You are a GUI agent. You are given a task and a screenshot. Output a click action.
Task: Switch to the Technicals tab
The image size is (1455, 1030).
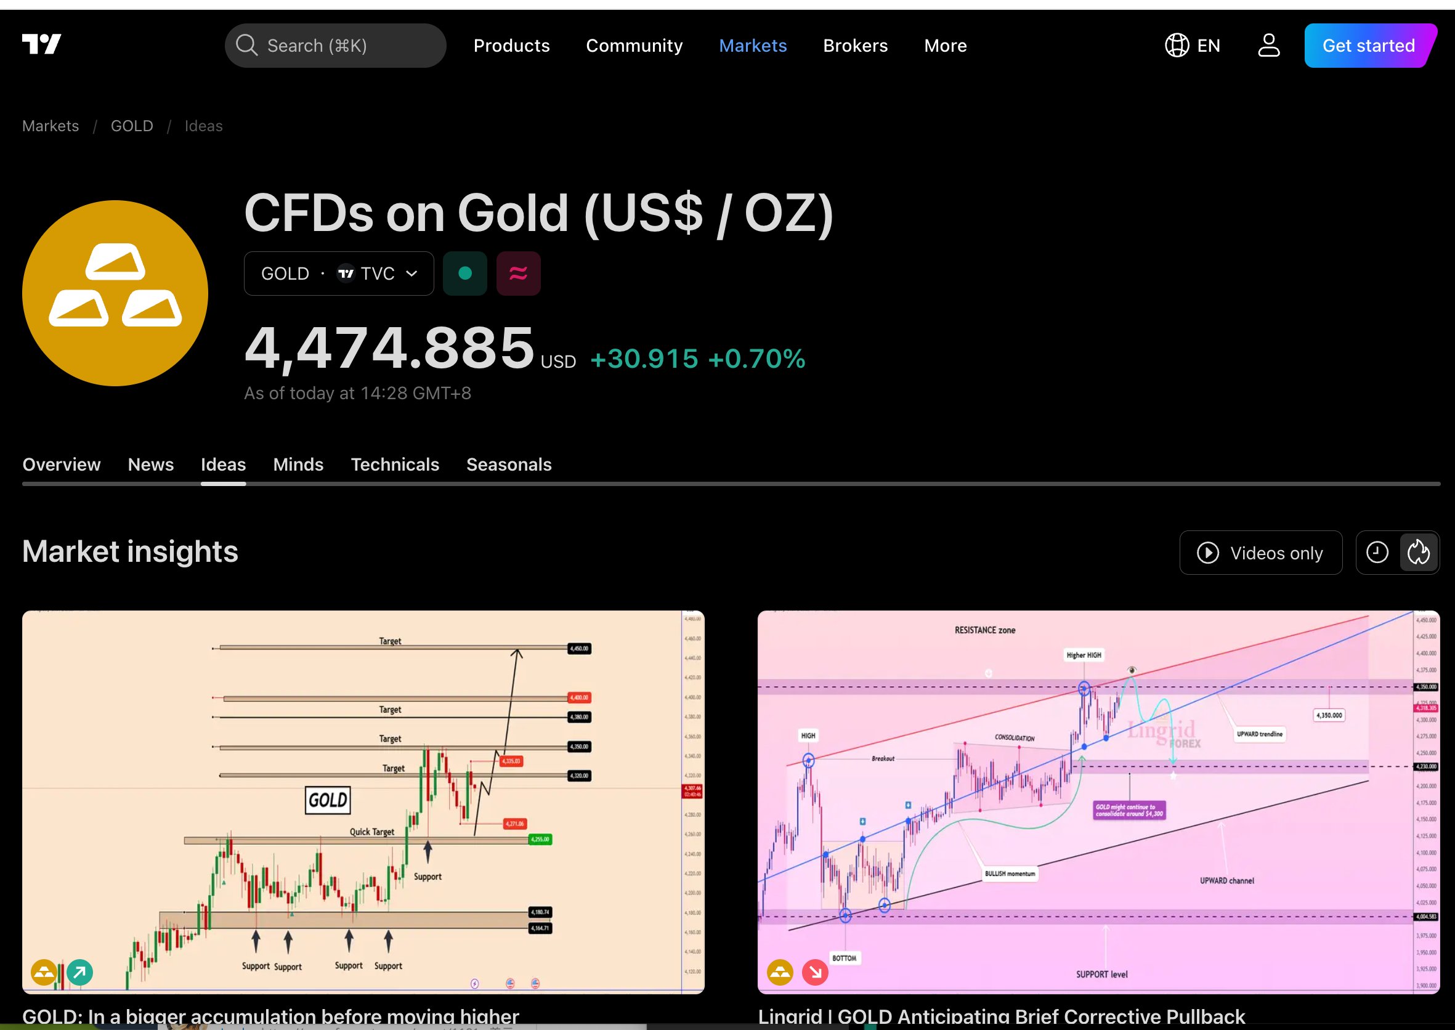coord(394,464)
